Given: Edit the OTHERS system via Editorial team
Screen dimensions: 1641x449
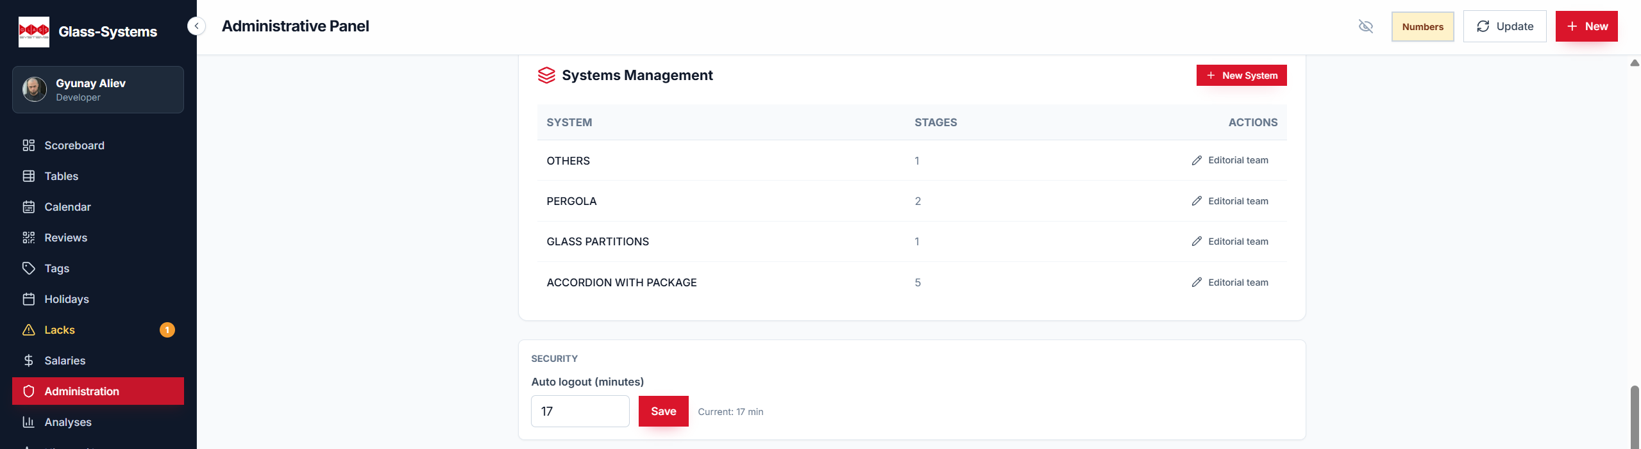Looking at the screenshot, I should point(1229,160).
